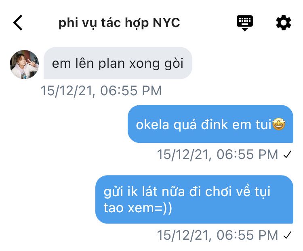Click the timestamp under the last message

tap(217, 235)
